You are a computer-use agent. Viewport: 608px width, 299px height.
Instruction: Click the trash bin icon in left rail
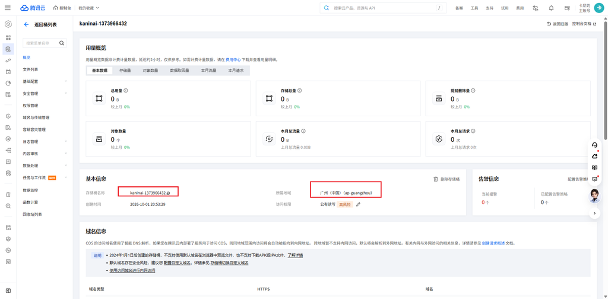point(8,195)
